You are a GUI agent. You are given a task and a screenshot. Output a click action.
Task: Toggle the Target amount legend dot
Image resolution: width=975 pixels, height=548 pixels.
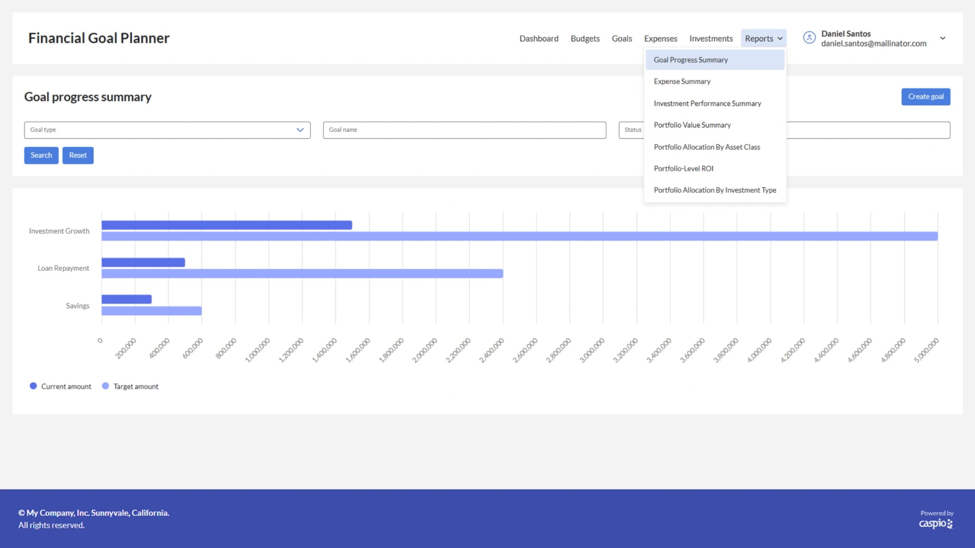(105, 386)
